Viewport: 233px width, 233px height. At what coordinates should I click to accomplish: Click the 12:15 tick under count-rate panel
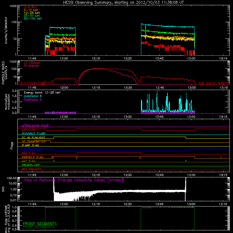[96, 59]
